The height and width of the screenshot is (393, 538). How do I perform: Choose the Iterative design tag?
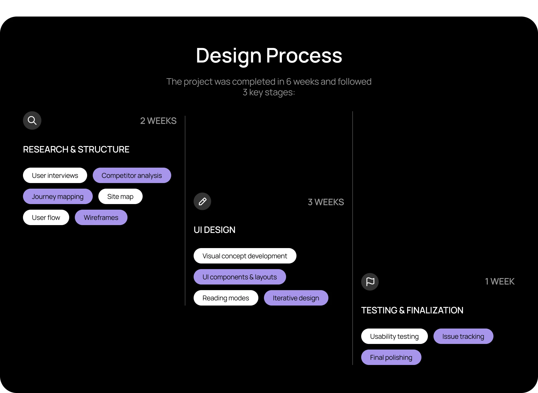coord(296,298)
